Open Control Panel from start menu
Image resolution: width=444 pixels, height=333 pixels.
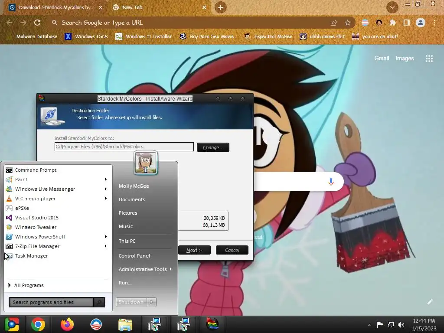(x=134, y=256)
